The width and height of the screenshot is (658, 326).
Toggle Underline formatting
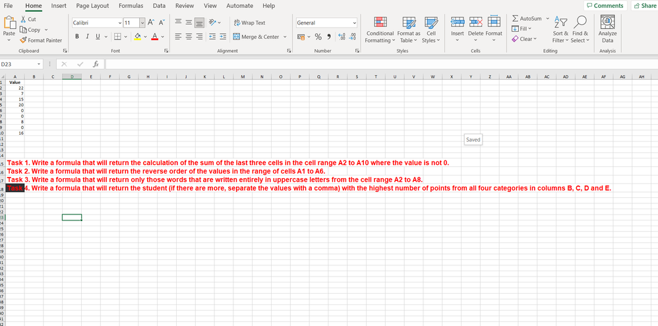98,37
